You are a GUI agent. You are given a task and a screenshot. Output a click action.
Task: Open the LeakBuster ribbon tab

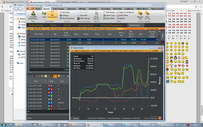(x=129, y=9)
